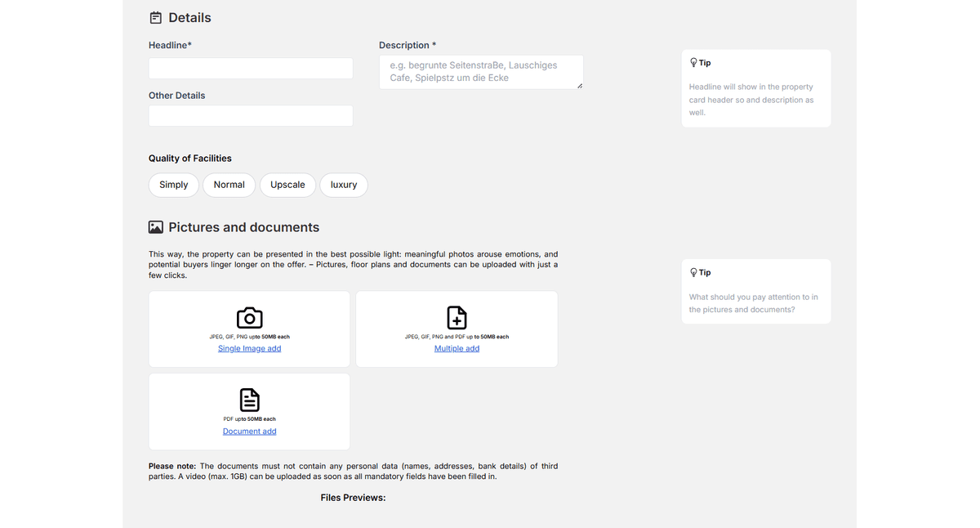This screenshot has width=980, height=528.
Task: Click the tip text about pictures and documents
Action: click(x=753, y=303)
